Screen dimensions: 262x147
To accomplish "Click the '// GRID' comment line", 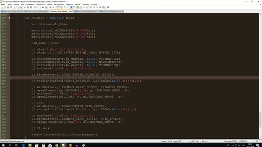I will [x=38, y=103].
